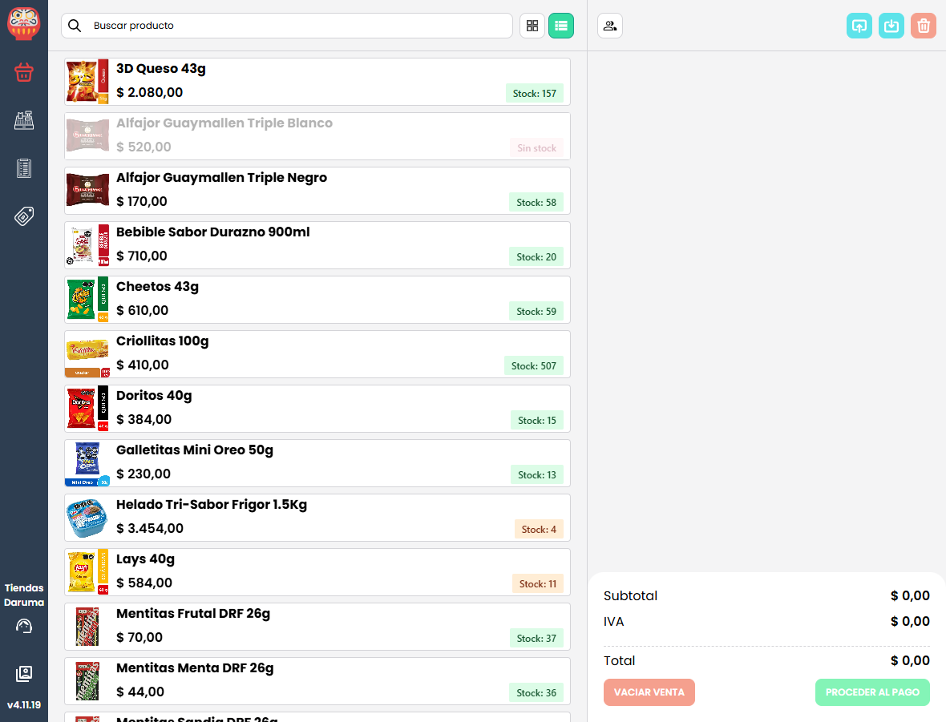This screenshot has height=722, width=946.
Task: Click Bebible Sabor Durazno 900ml name
Action: pos(213,232)
